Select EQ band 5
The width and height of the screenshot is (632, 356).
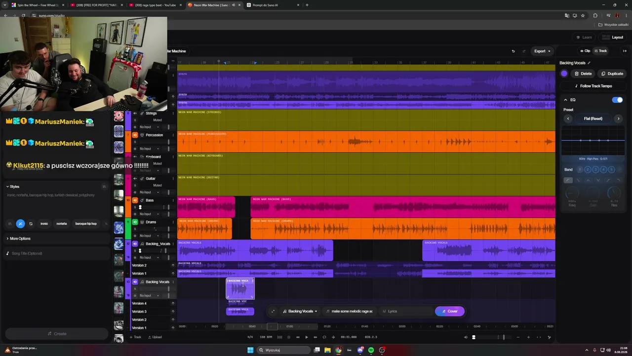click(611, 170)
